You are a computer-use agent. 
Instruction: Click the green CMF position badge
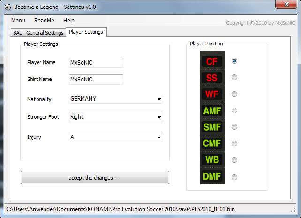pyautogui.click(x=212, y=144)
